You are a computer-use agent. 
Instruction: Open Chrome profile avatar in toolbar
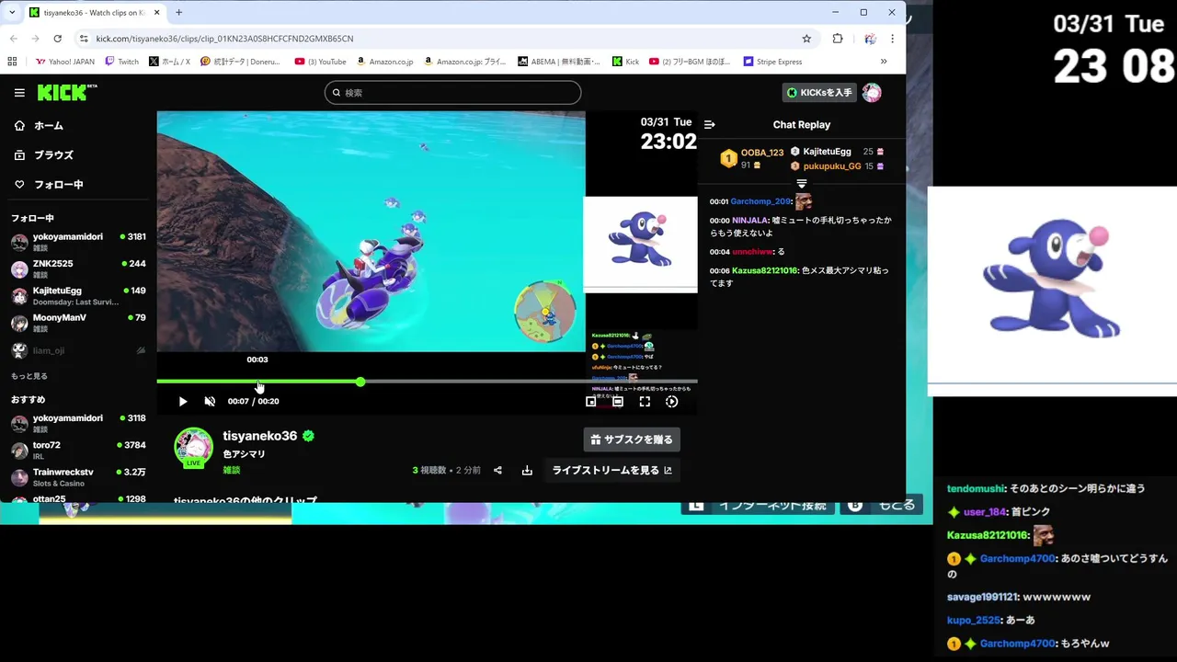[x=870, y=39]
